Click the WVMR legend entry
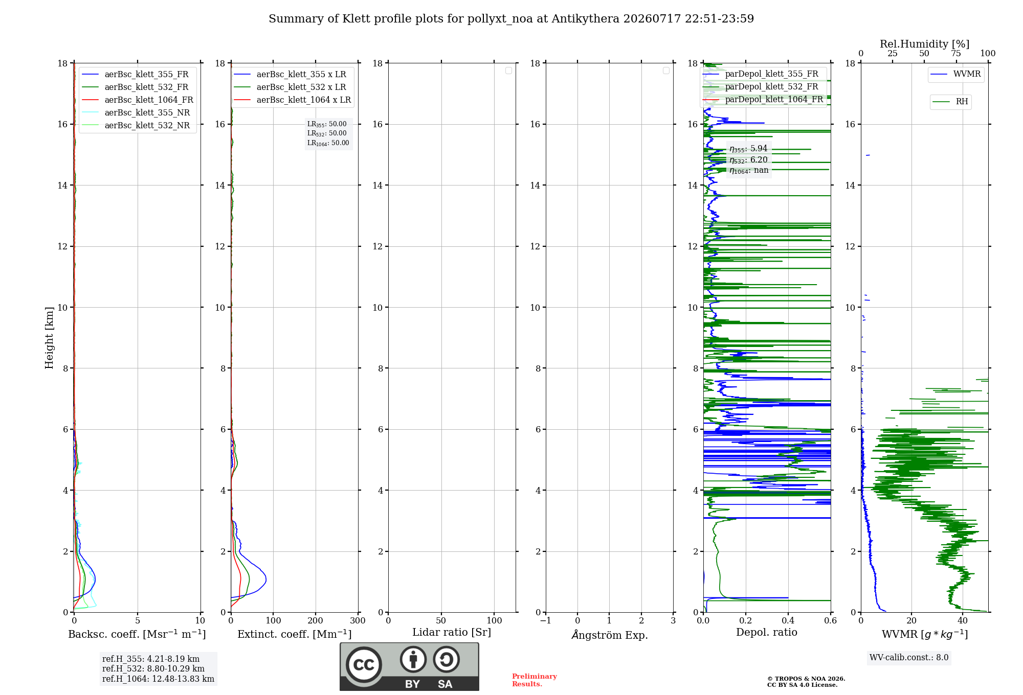The height and width of the screenshot is (695, 1023). [955, 74]
